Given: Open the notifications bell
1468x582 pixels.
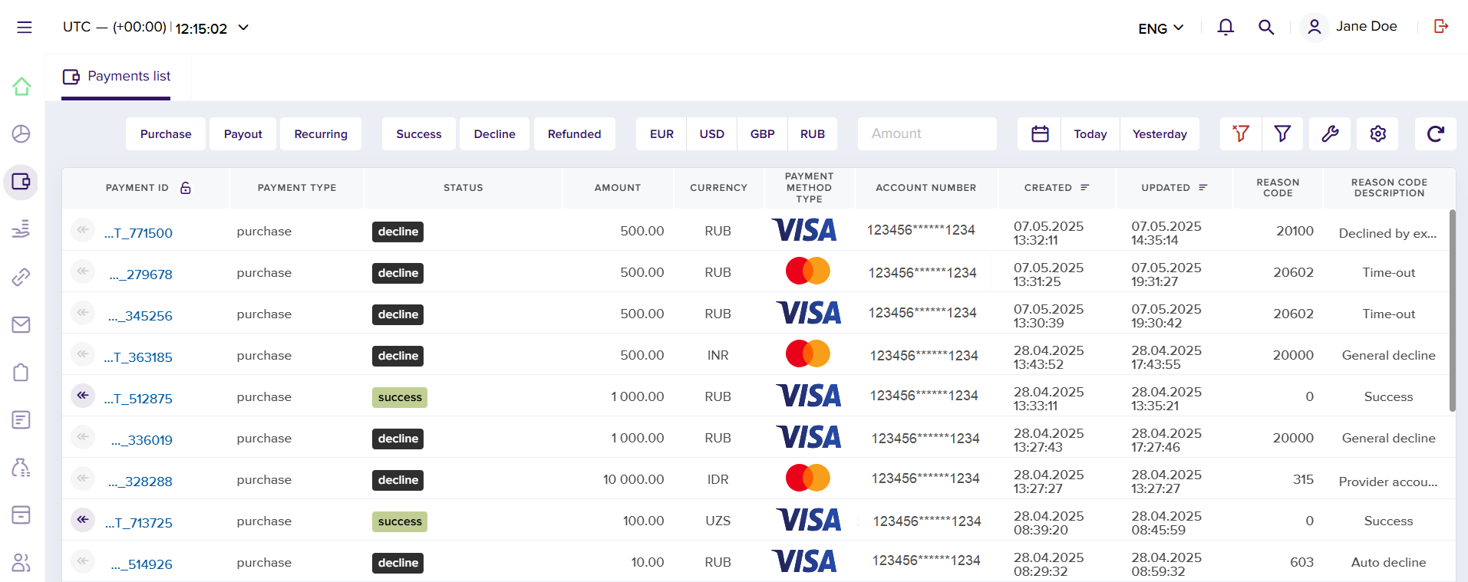Looking at the screenshot, I should (x=1226, y=28).
